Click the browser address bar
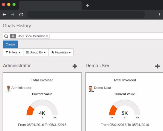The height and width of the screenshot is (131, 163). coord(86,15)
